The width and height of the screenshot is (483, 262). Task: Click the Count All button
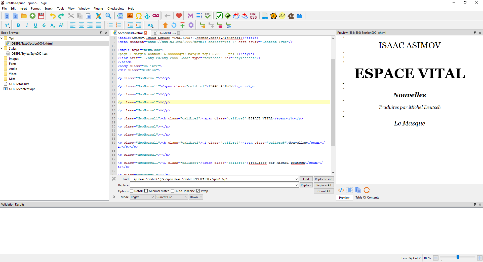pos(324,191)
